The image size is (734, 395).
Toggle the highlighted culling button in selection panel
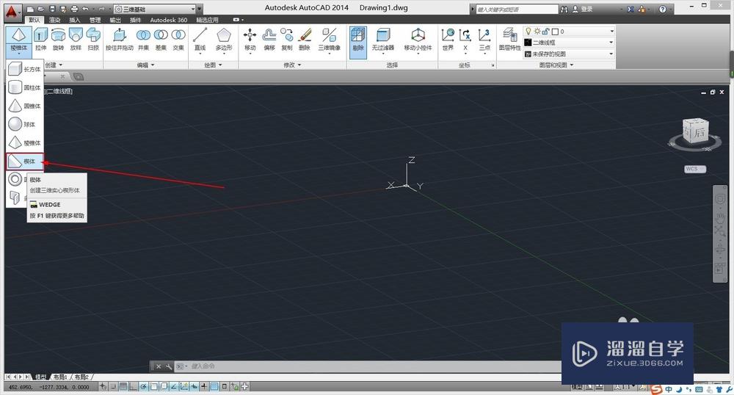[358, 42]
